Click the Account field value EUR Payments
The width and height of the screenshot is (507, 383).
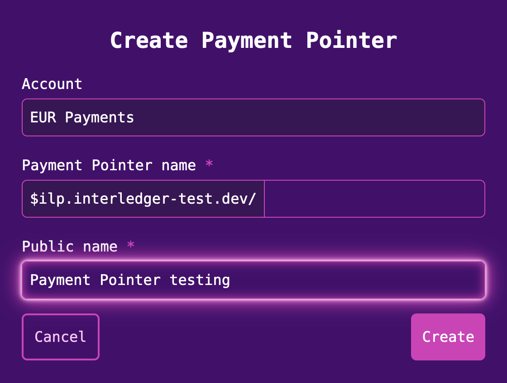click(x=82, y=117)
